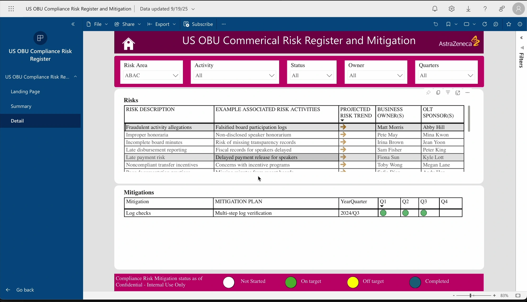Pin the Risks visual
This screenshot has height=302, width=527.
point(428,92)
